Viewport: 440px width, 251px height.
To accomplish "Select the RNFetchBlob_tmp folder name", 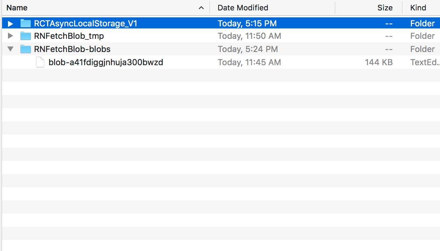I will point(69,36).
